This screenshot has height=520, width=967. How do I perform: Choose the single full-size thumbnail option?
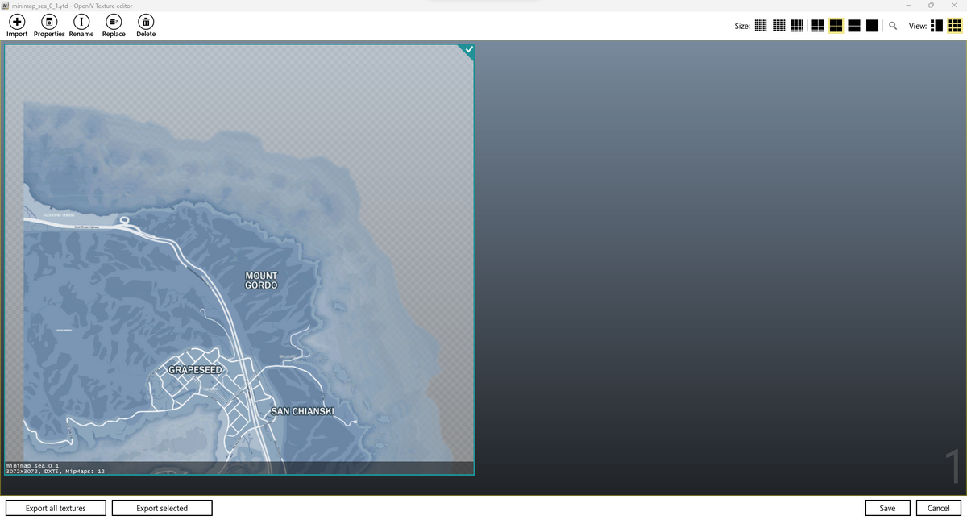872,26
